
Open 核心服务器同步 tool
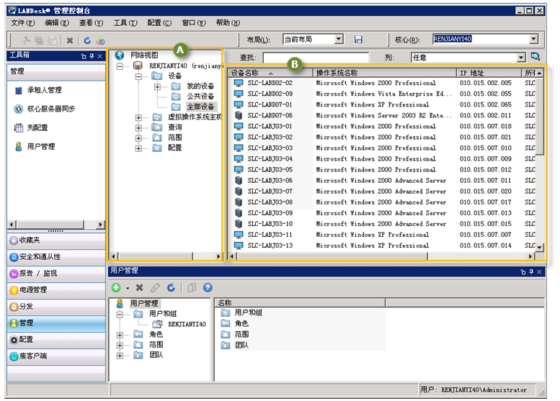click(50, 109)
